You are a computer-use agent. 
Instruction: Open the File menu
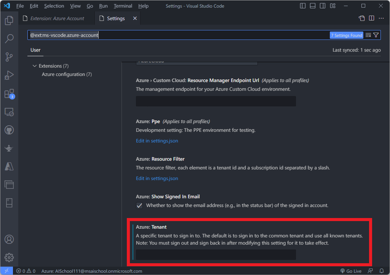click(20, 6)
